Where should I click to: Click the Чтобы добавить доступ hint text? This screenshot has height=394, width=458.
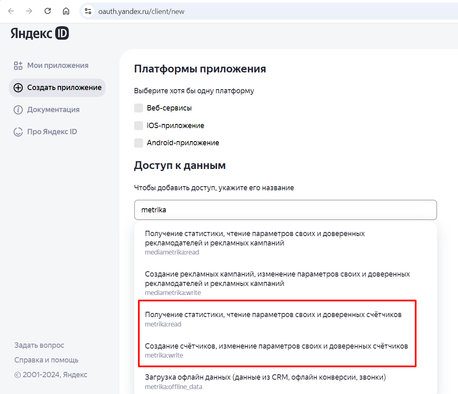pyautogui.click(x=214, y=188)
